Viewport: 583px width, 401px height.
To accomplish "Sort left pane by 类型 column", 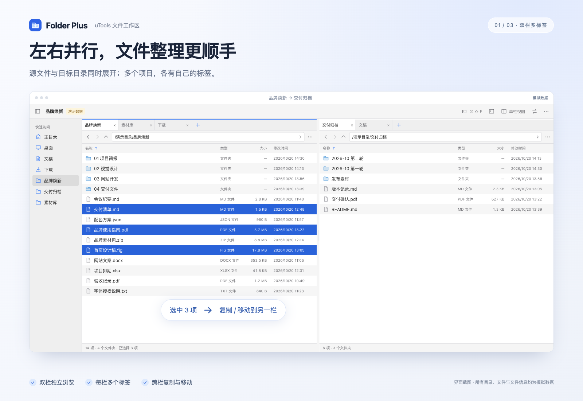I will click(224, 148).
